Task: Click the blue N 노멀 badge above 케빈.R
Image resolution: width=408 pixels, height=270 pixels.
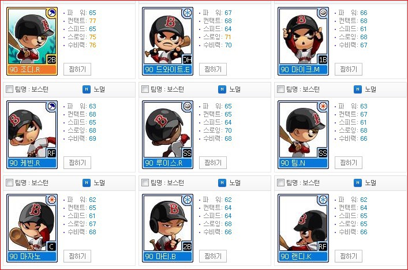Action: point(87,89)
